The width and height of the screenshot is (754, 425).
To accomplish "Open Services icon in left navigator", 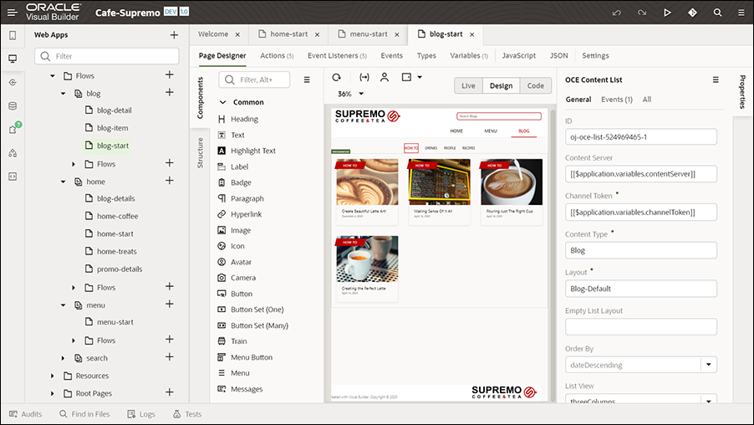I will [13, 82].
